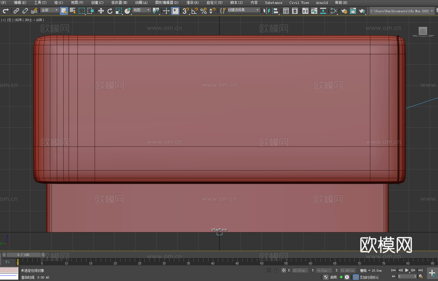The image size is (438, 281).
Task: Open the 渲染(R) menu
Action: point(192,2)
